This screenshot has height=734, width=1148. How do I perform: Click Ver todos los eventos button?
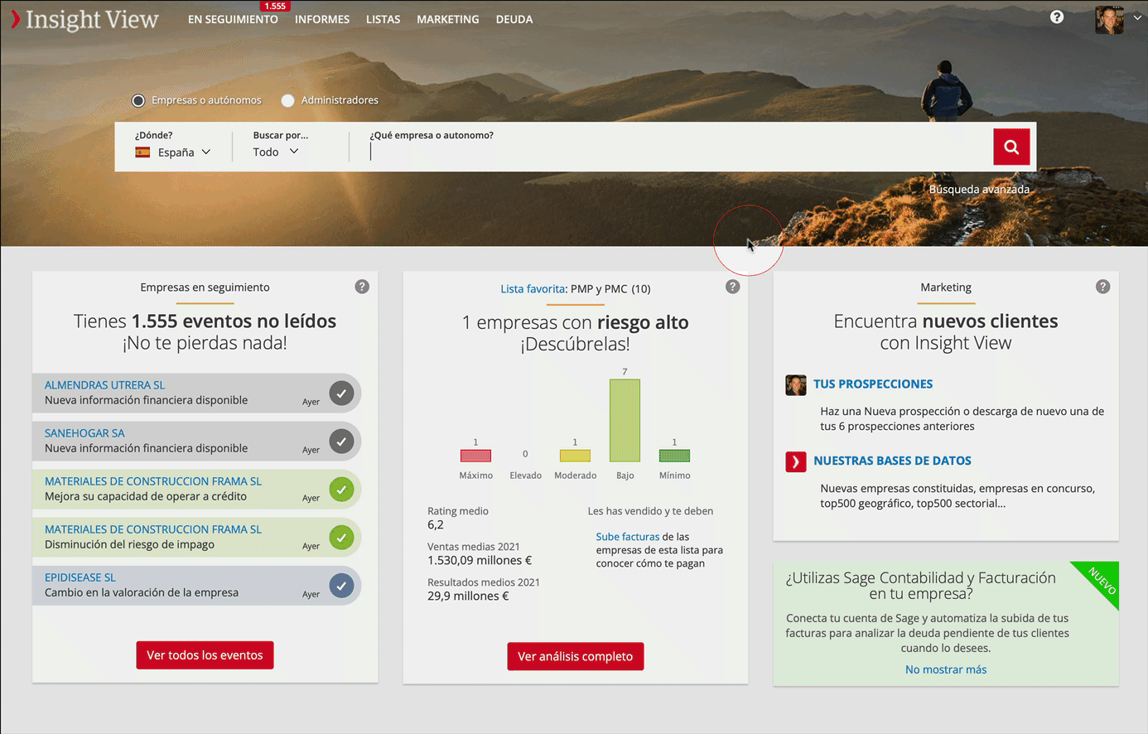click(205, 655)
